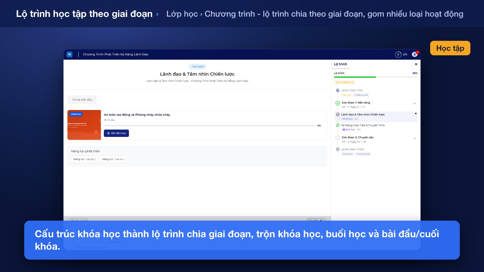Viewport: 484px width, 272px height.
Task: Select the Năng lực Cấp độ 4 chip
Action: (x=113, y=159)
